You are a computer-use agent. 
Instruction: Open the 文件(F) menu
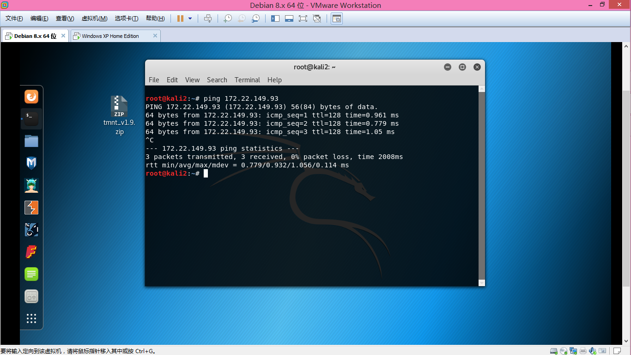14,18
